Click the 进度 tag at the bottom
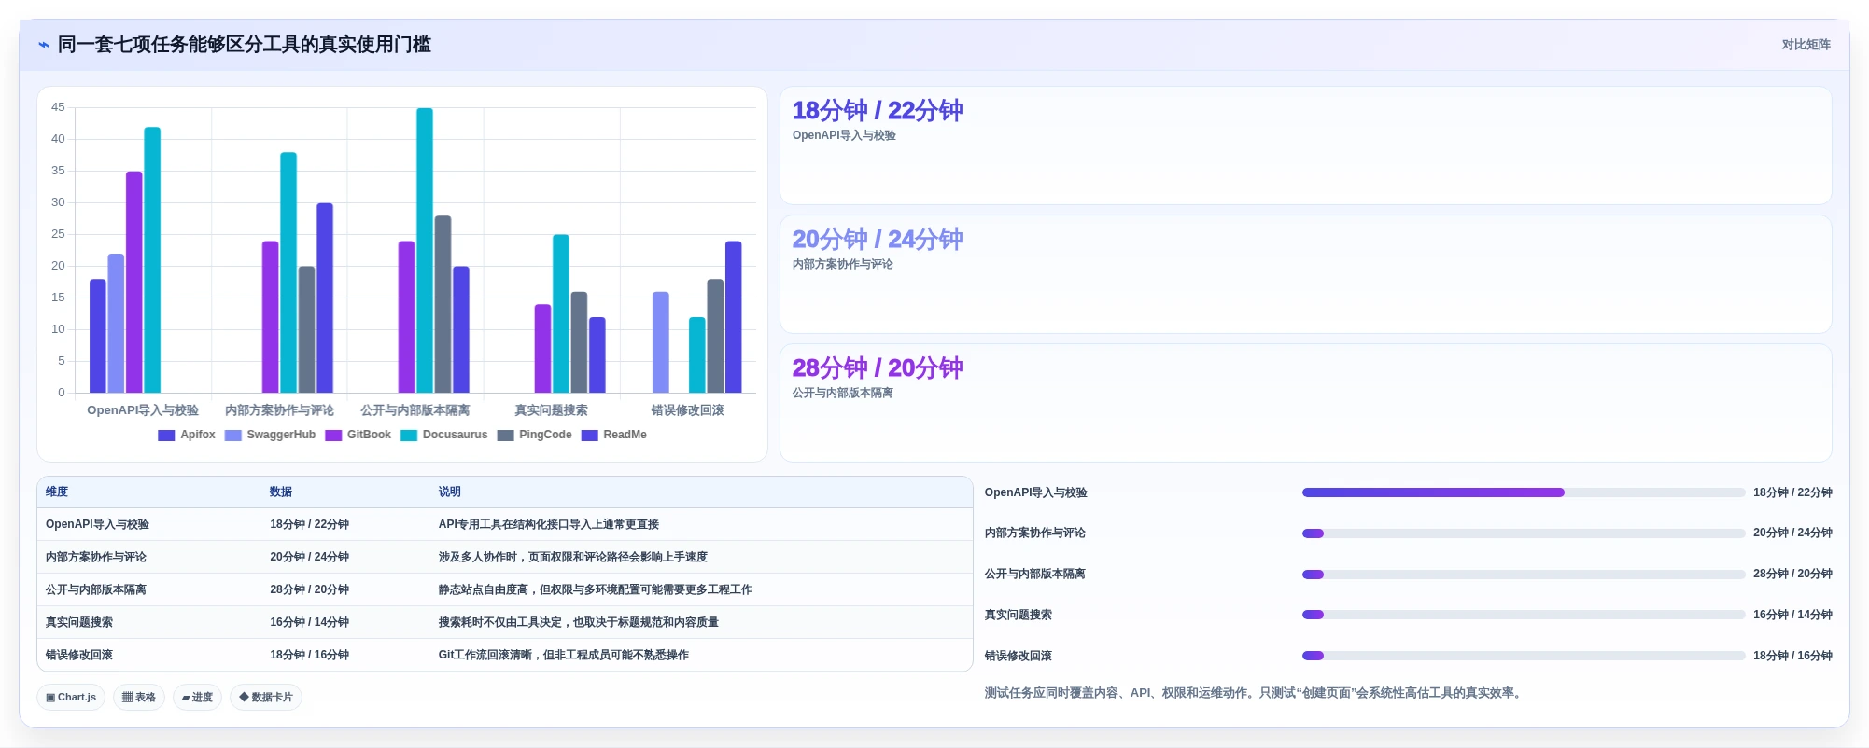Screen dimensions: 1869x748 tap(197, 697)
